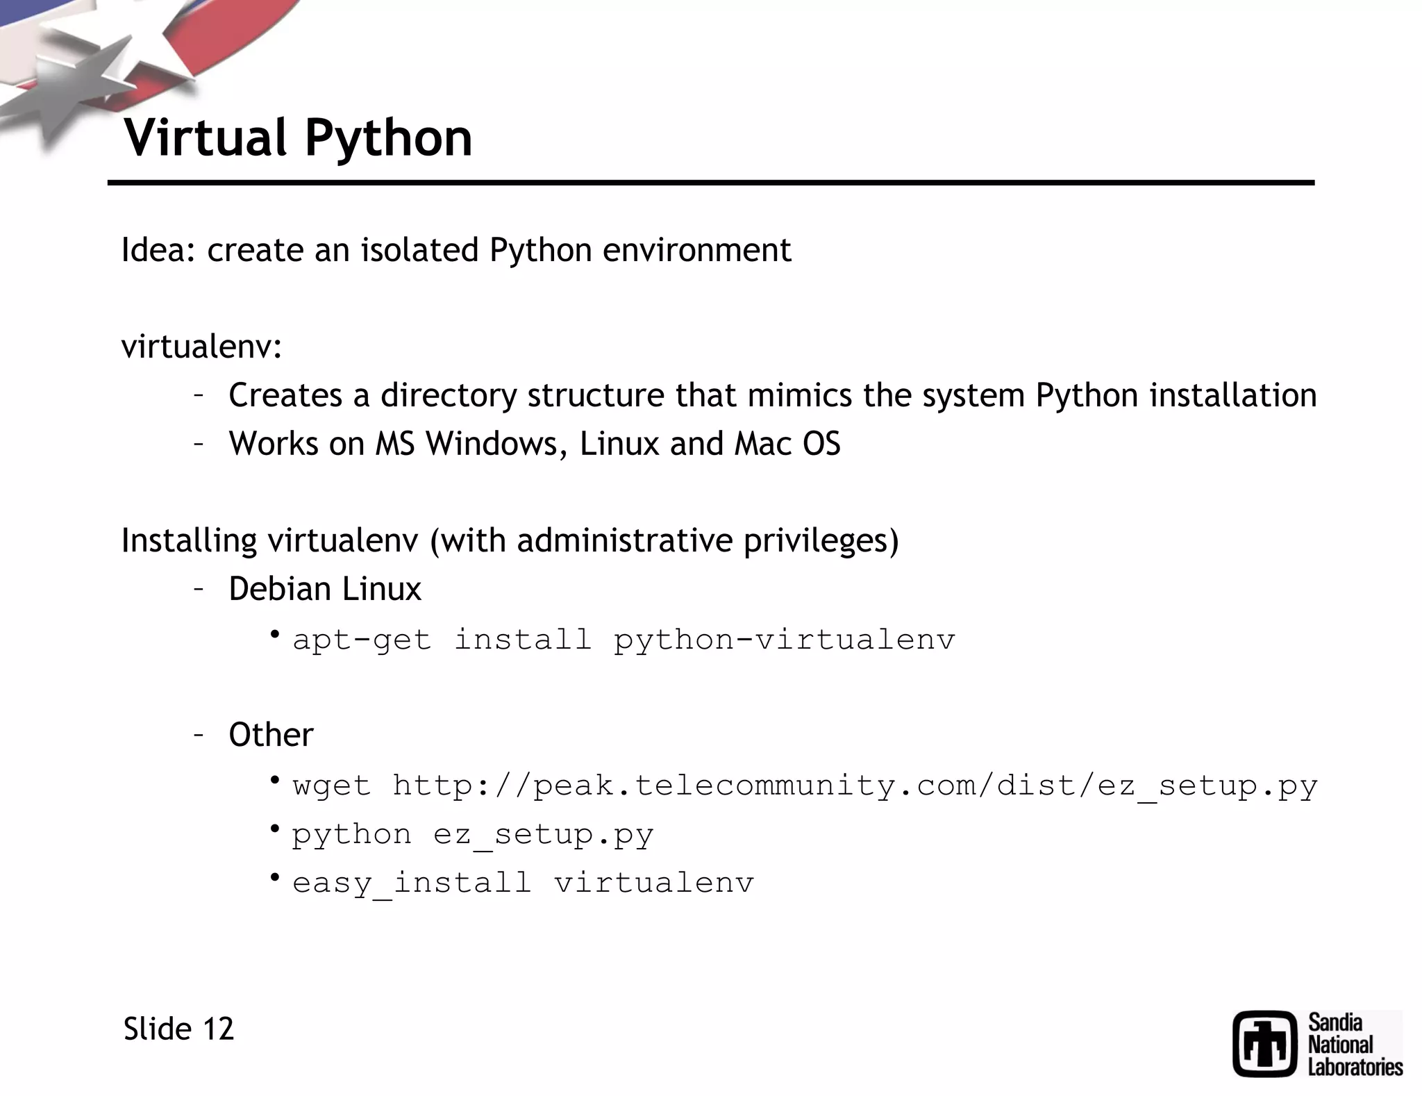Click the virtualenv: heading
Image resolution: width=1422 pixels, height=1096 pixels.
click(x=201, y=347)
